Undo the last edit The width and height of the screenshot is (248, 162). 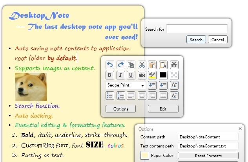[x=110, y=65]
